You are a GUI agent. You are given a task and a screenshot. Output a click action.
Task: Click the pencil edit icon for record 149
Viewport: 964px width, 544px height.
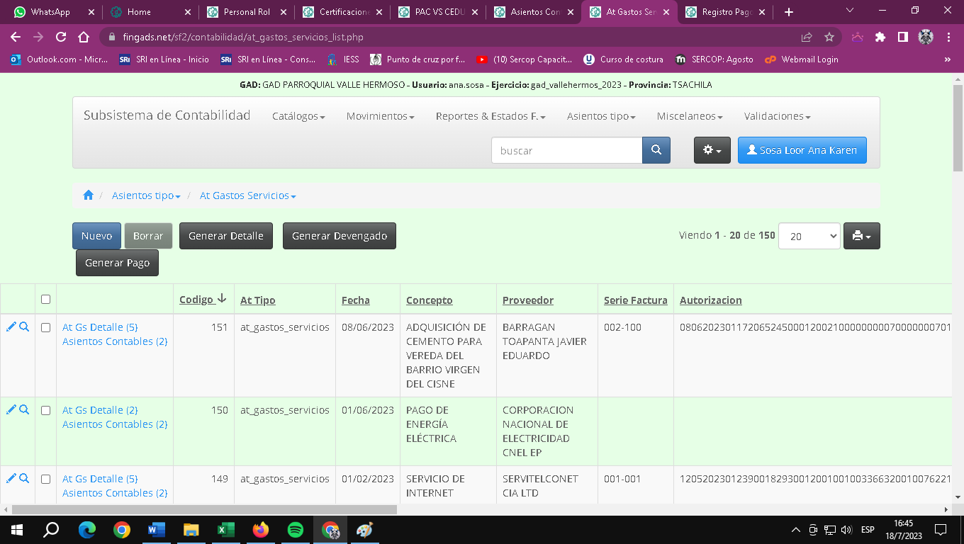coord(11,478)
